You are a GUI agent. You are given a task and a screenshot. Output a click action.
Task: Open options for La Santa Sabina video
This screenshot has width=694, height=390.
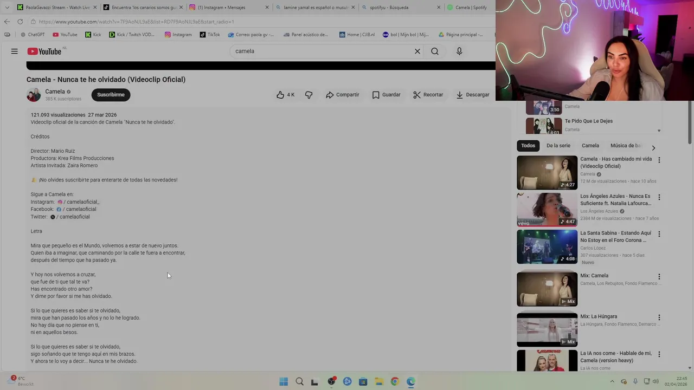point(659,234)
